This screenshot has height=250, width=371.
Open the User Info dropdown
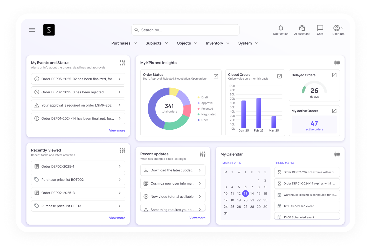338,28
